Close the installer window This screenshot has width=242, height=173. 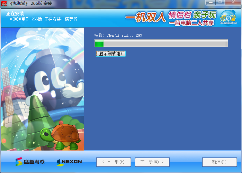pyautogui.click(x=233, y=2)
